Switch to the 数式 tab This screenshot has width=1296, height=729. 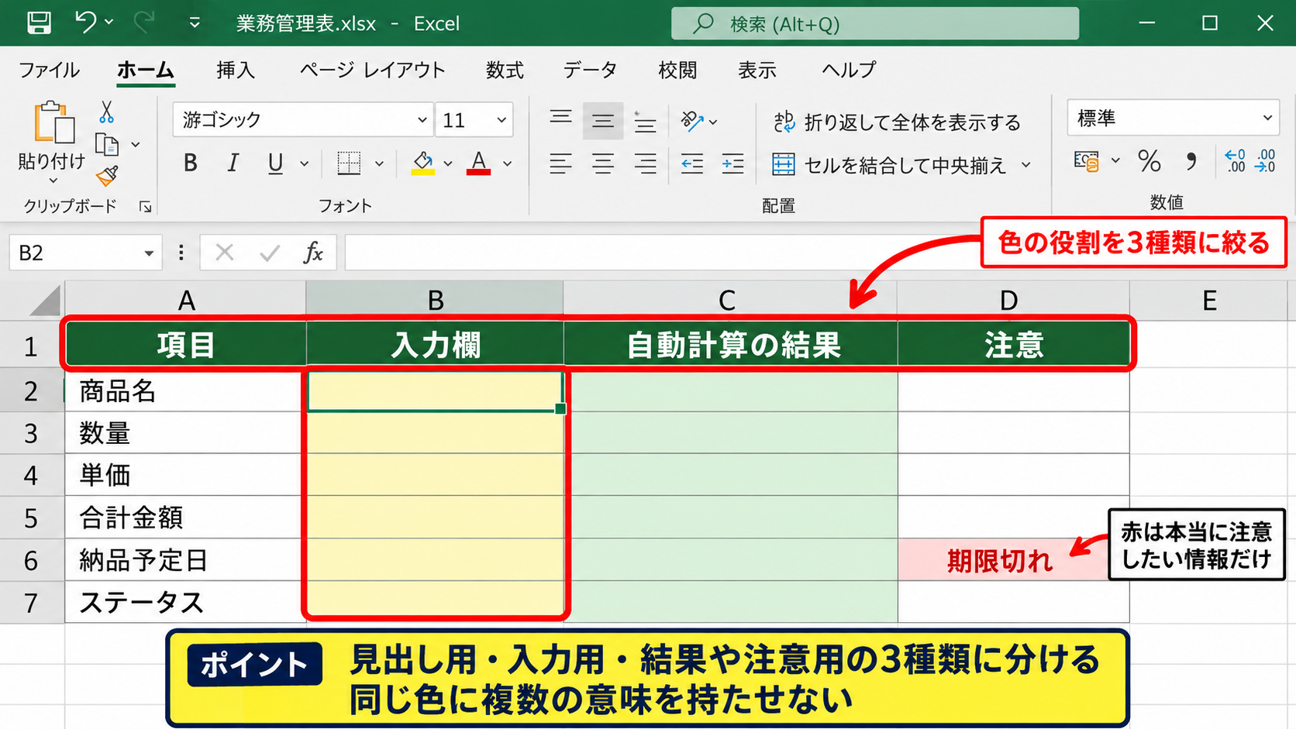[x=505, y=70]
